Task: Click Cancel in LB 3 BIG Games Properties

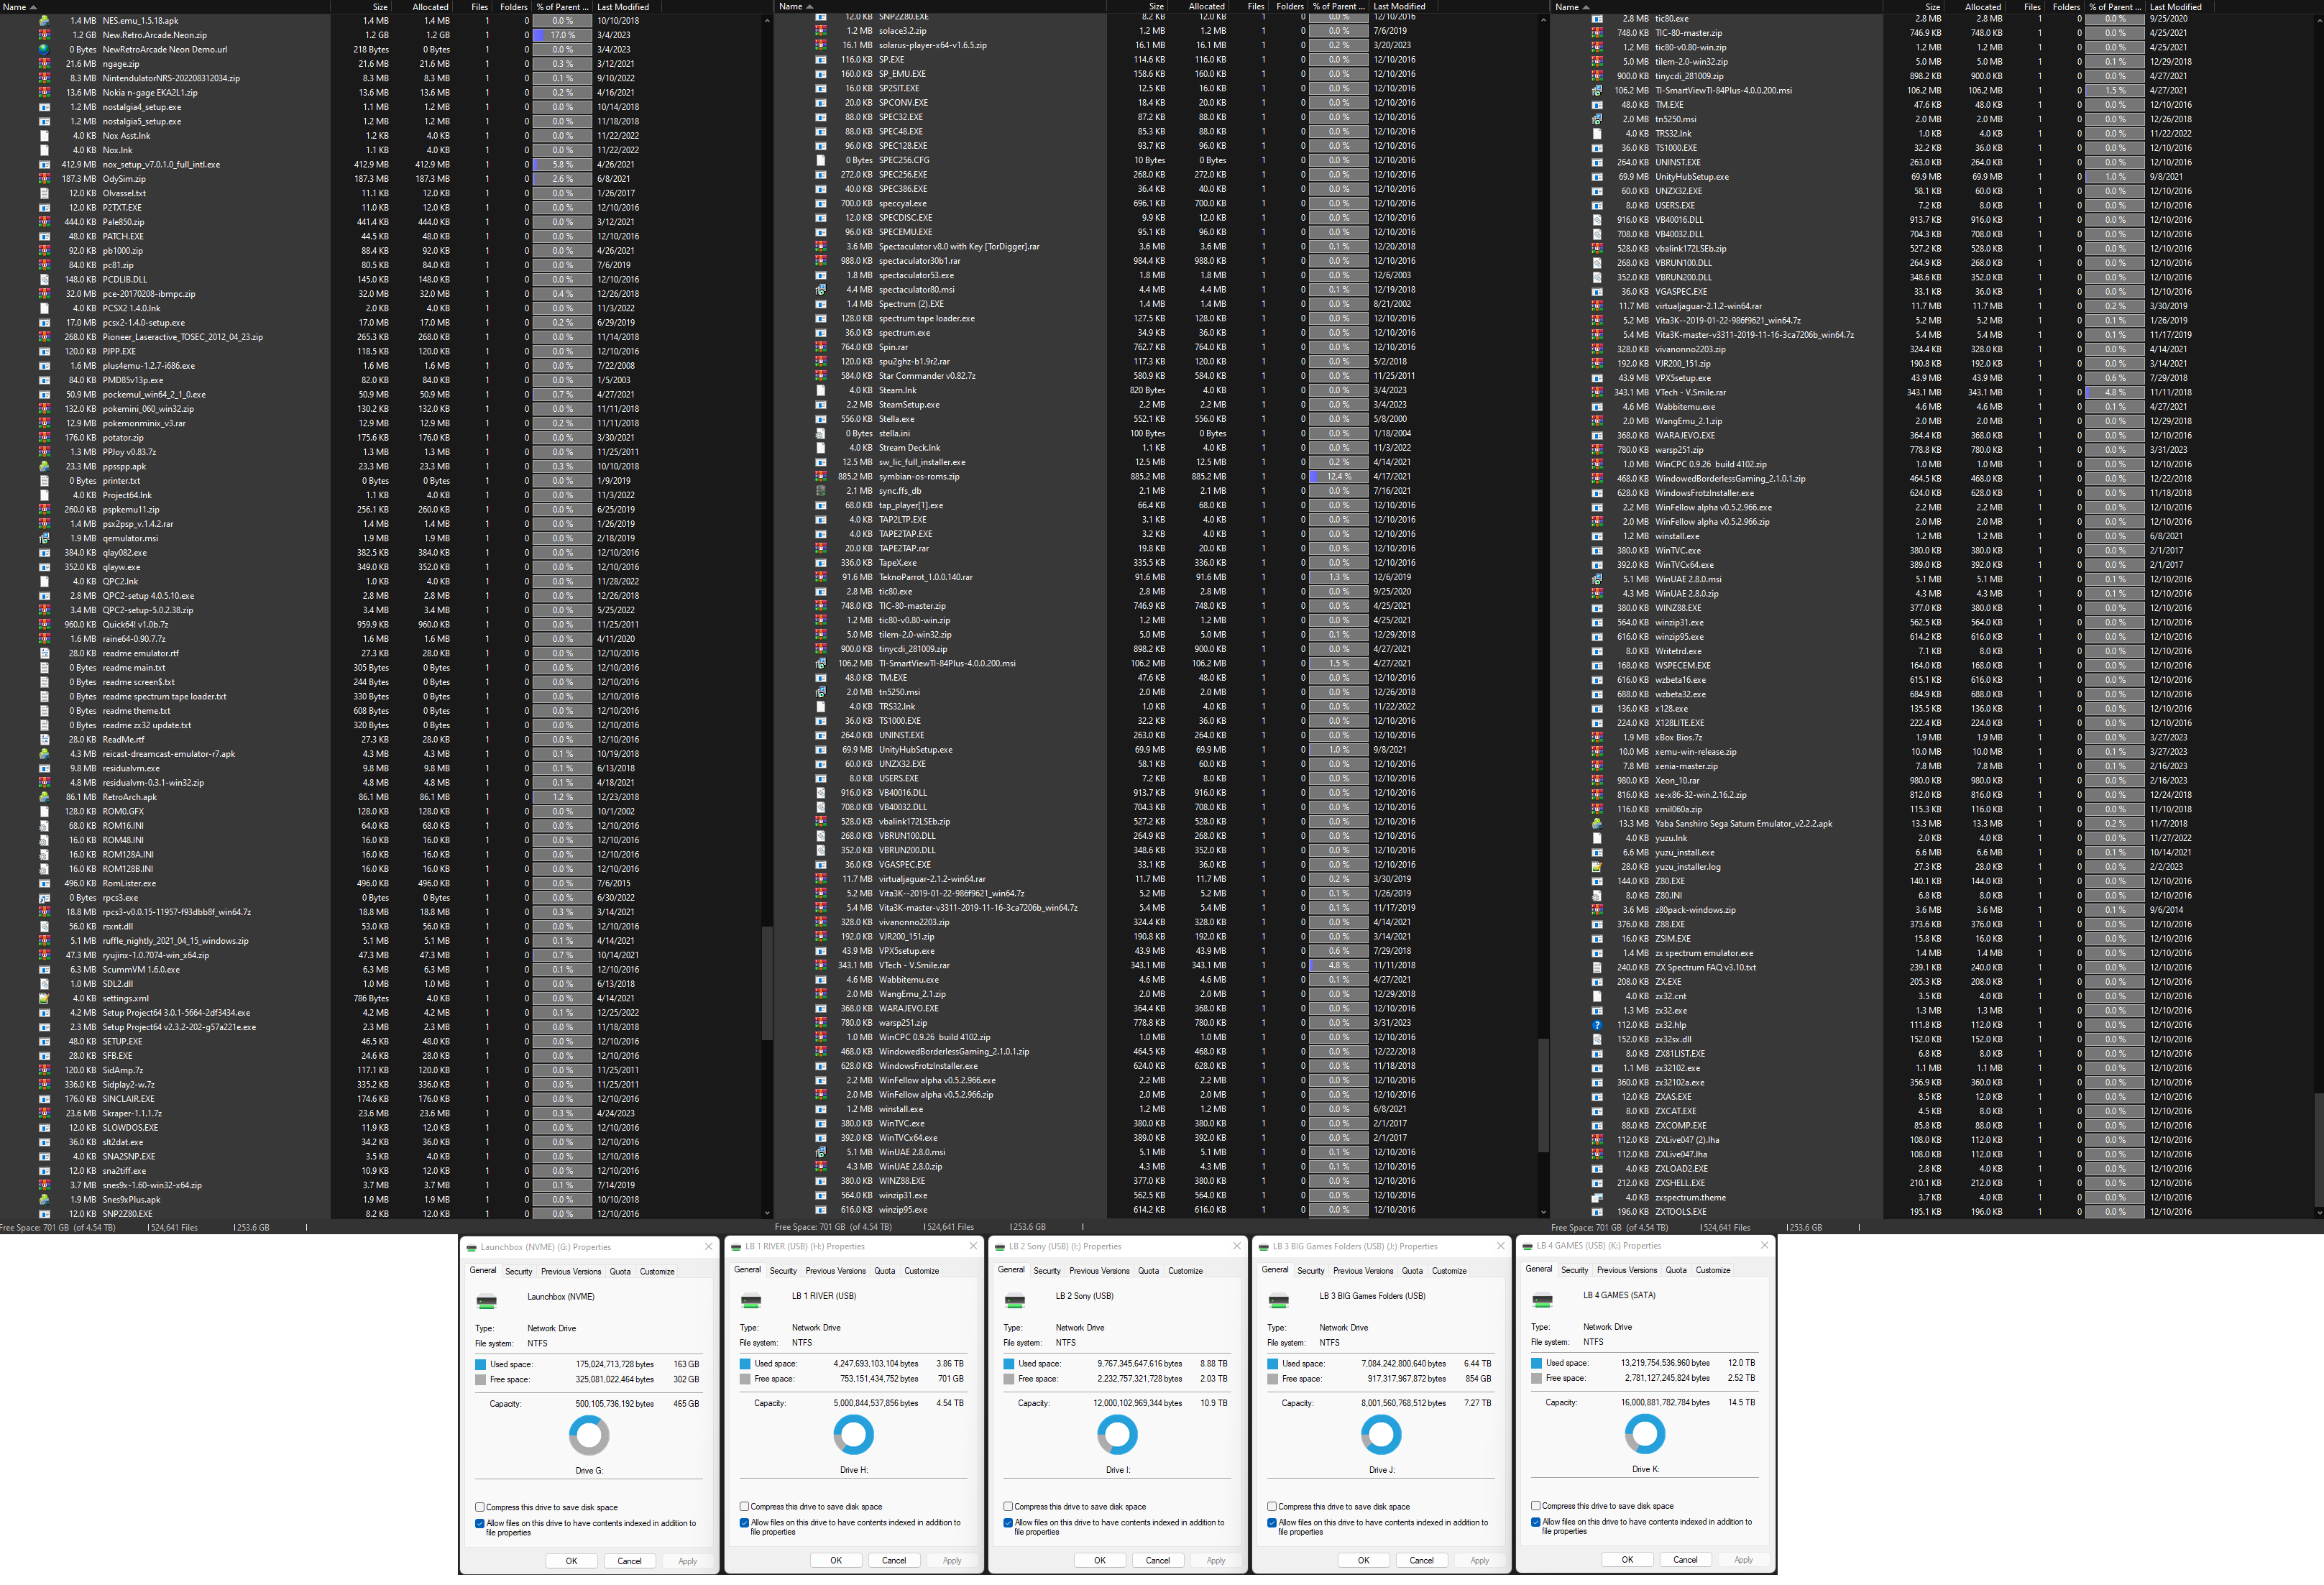Action: click(x=1422, y=1560)
